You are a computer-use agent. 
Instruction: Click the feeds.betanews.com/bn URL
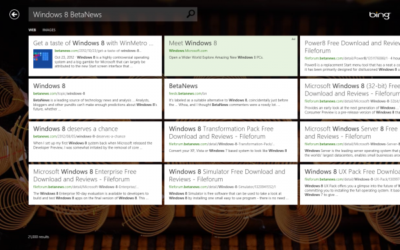(187, 93)
